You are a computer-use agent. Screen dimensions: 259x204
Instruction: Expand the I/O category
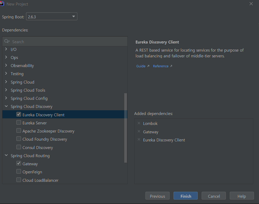pos(6,49)
